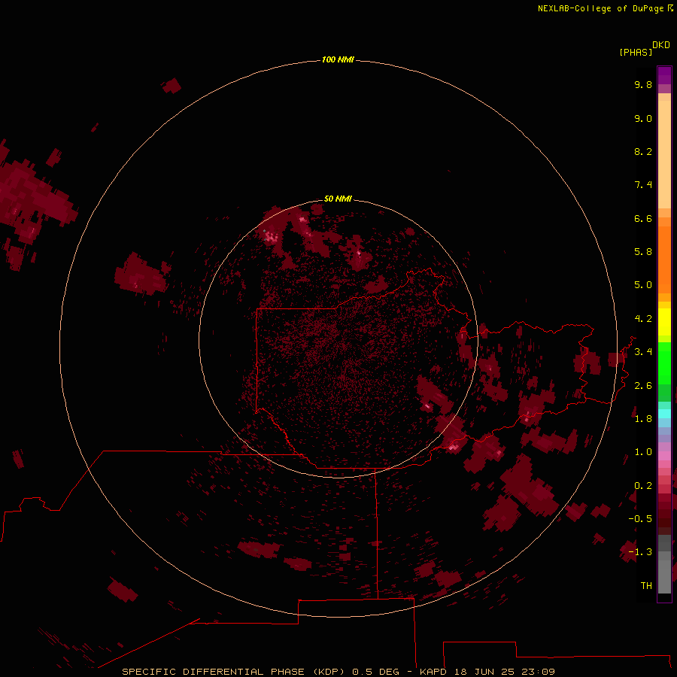Click the 9.0 value on the color scale
This screenshot has height=677, width=677.
pos(643,118)
